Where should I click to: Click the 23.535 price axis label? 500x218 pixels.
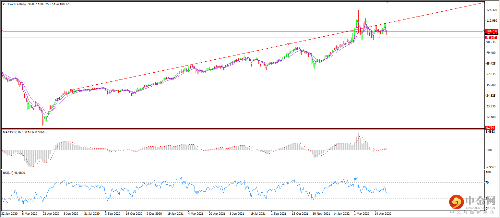(491, 106)
